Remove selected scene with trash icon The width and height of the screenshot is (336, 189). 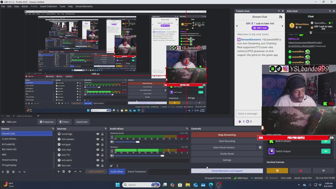[8, 172]
